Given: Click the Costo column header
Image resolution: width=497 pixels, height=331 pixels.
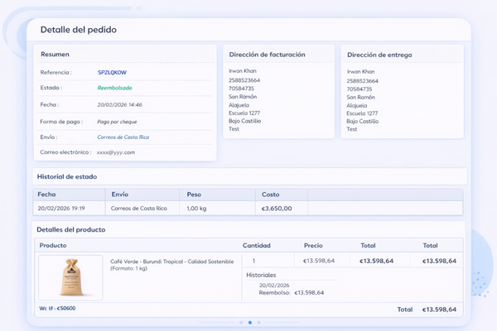Looking at the screenshot, I should pyautogui.click(x=270, y=194).
